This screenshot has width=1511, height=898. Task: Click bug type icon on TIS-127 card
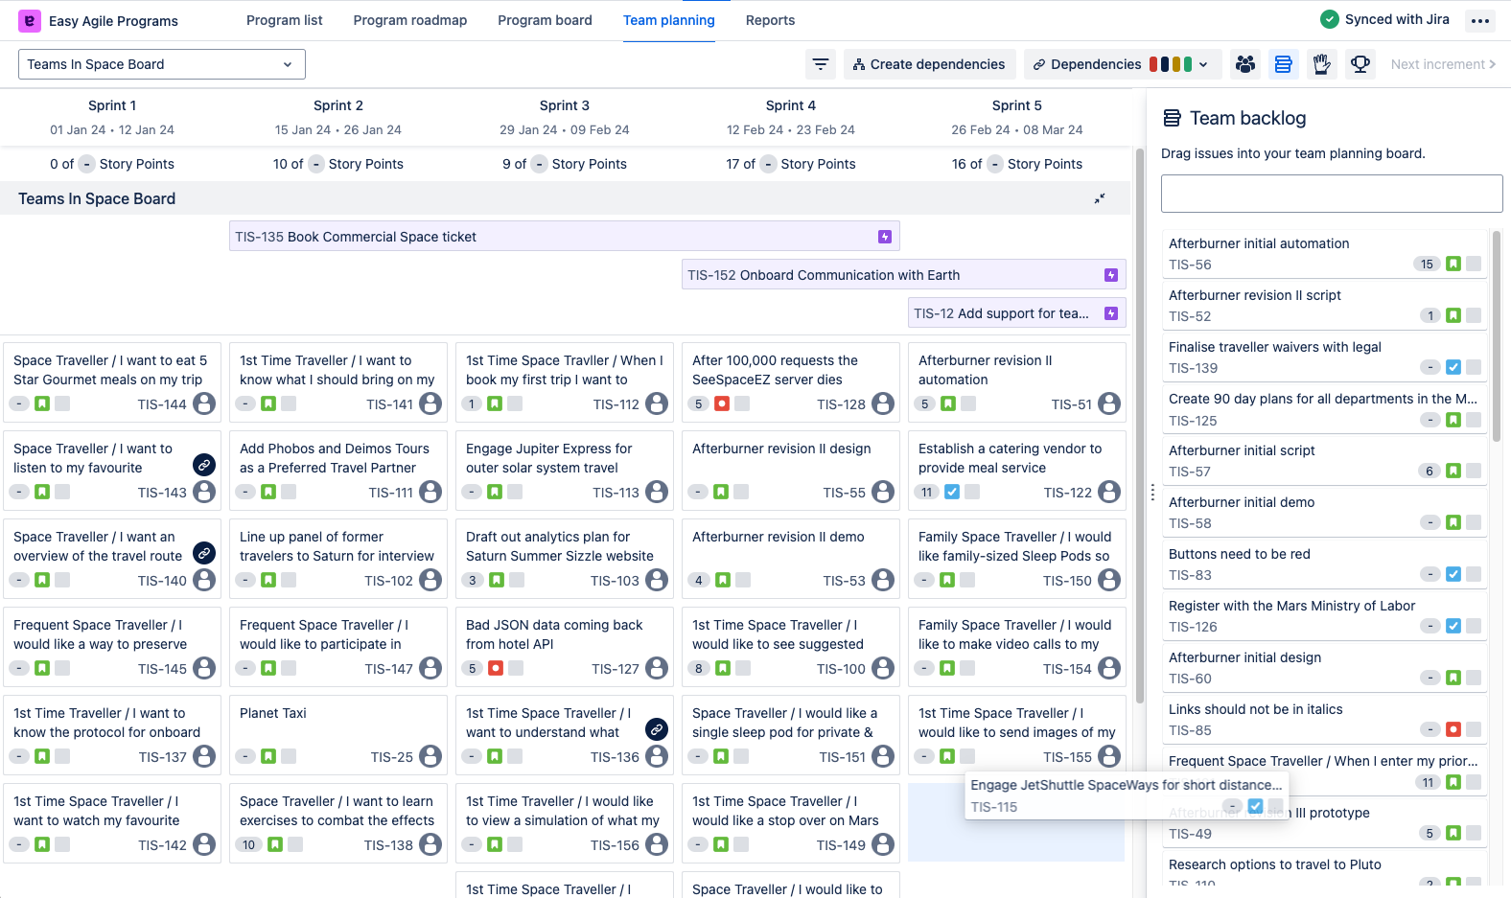pos(496,668)
